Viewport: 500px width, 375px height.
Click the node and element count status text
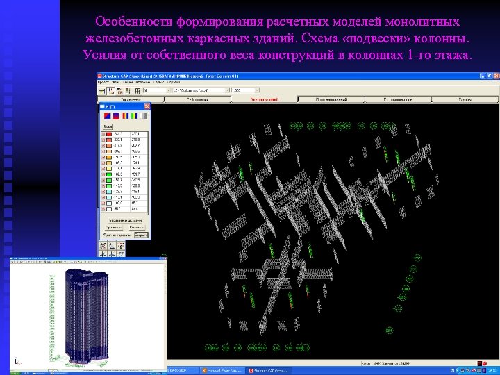(385, 363)
